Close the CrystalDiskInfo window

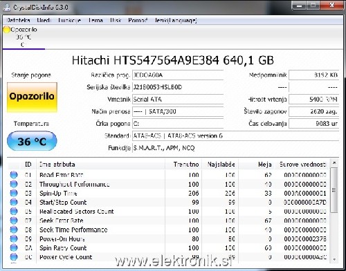pos(332,6)
